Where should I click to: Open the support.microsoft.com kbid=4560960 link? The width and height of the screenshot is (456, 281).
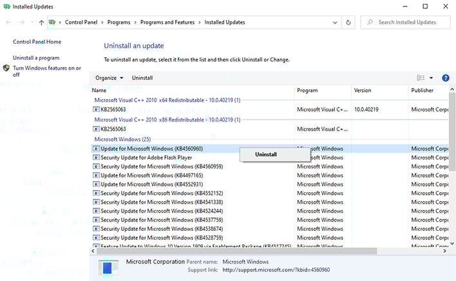pyautogui.click(x=276, y=270)
